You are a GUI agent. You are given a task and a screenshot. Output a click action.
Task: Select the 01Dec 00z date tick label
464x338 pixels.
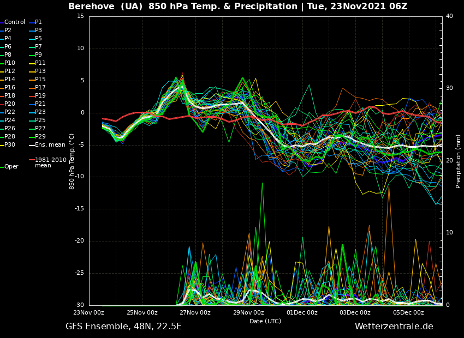(x=302, y=313)
